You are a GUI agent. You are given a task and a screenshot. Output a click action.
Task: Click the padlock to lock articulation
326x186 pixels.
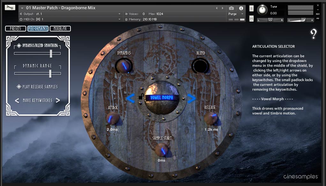pyautogui.click(x=140, y=97)
